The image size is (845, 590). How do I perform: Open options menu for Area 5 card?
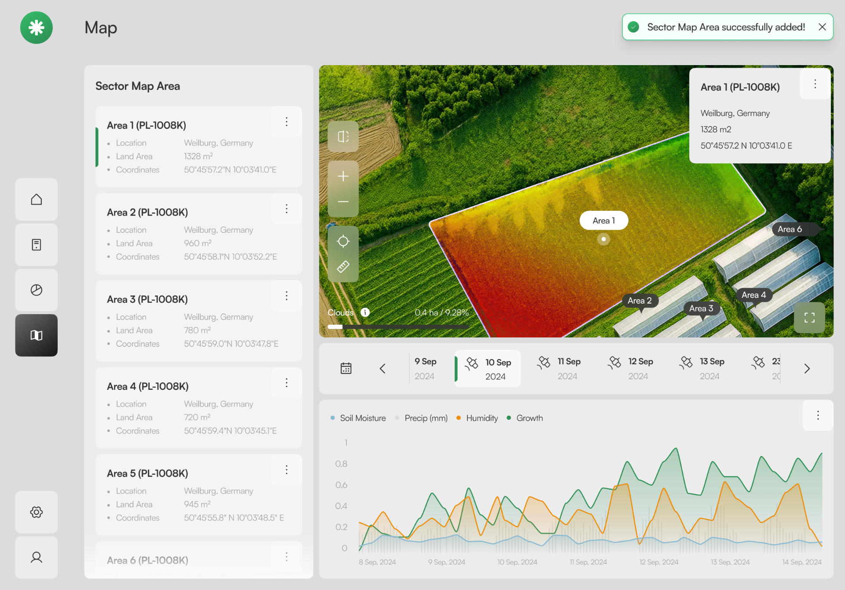[287, 470]
